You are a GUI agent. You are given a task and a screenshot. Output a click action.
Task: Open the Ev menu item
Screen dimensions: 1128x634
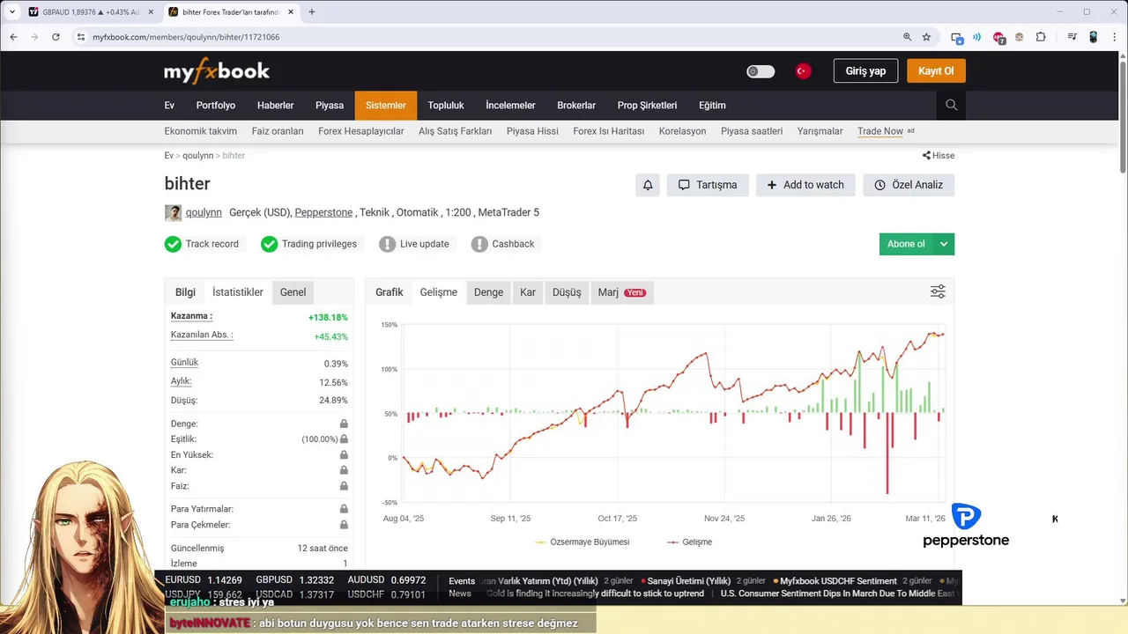(169, 106)
